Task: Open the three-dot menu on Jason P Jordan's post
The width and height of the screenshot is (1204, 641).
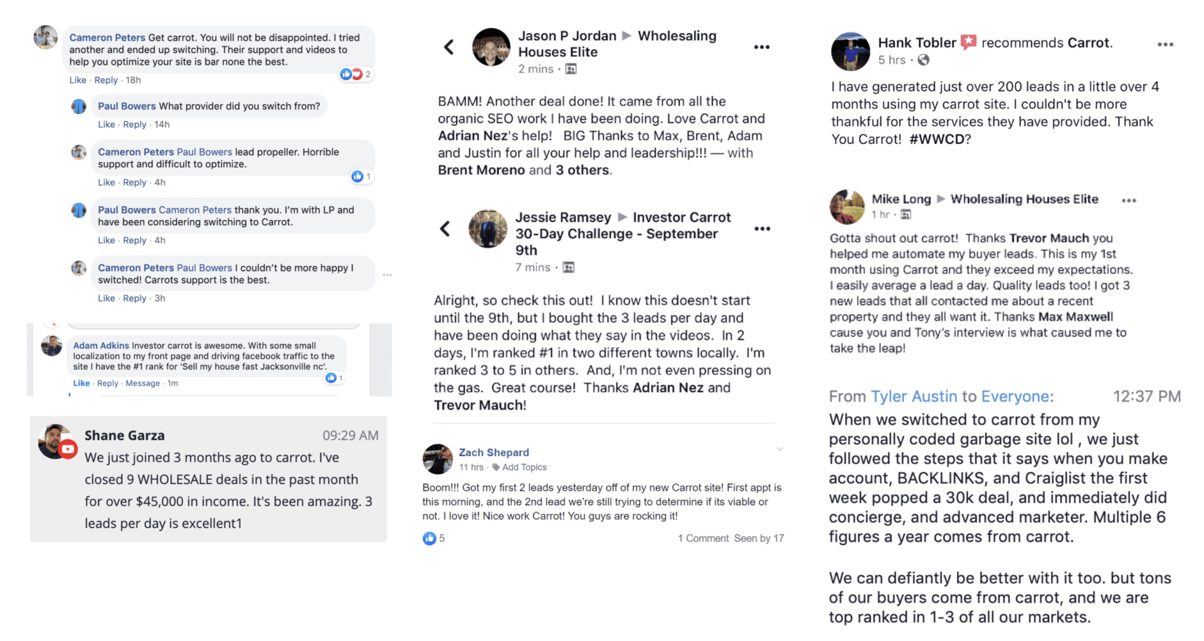Action: click(x=761, y=47)
